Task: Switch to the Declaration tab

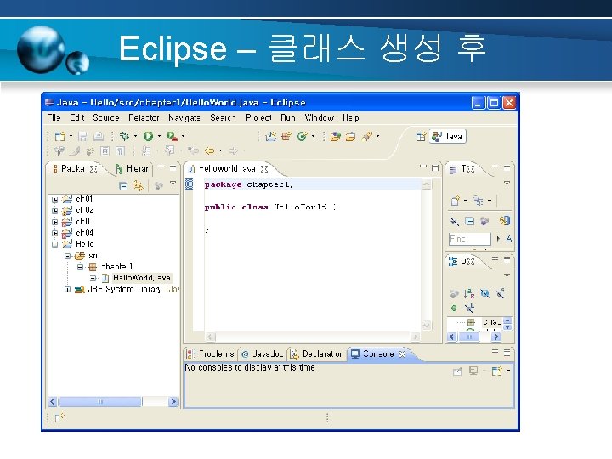Action: point(316,354)
